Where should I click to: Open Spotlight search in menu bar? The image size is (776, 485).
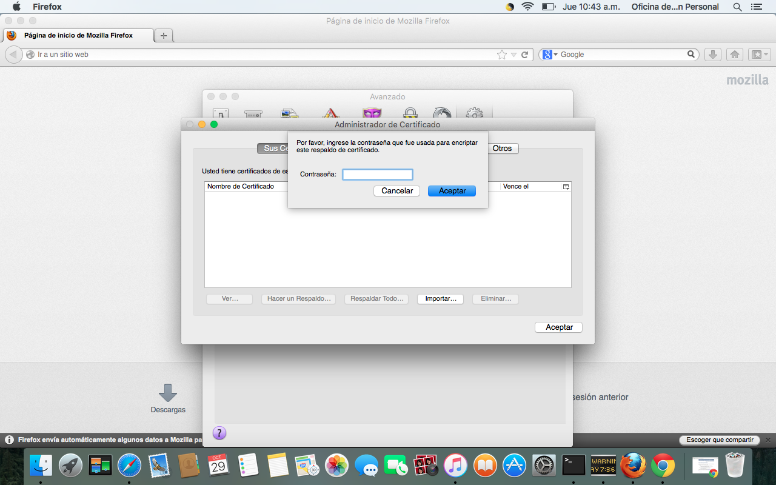click(737, 7)
